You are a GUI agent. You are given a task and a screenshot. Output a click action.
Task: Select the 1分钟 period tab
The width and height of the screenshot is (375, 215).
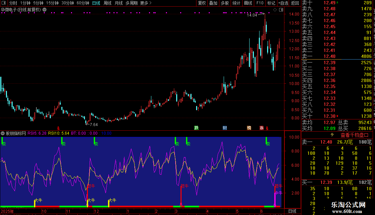click(x=25, y=3)
